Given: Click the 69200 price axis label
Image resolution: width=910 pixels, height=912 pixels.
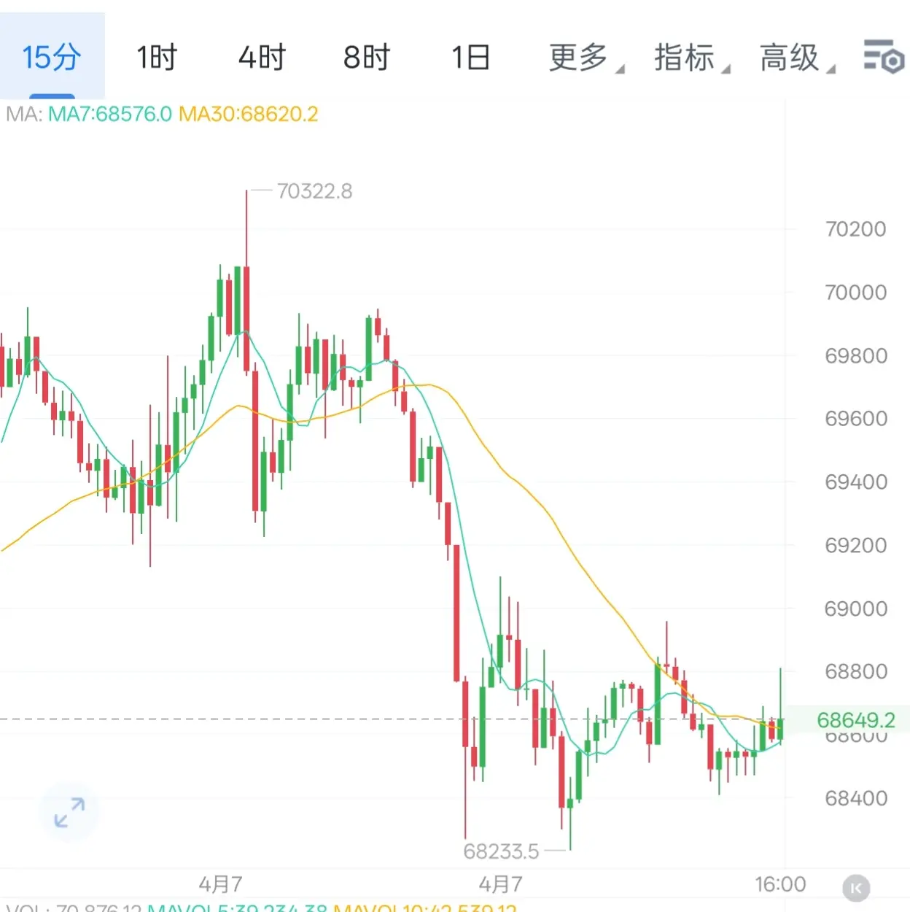Looking at the screenshot, I should [855, 546].
